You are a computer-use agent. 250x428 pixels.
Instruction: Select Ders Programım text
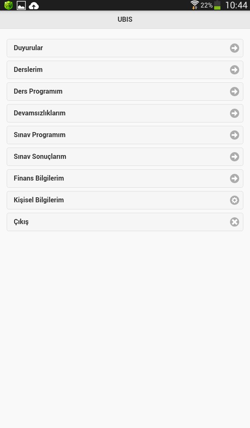[38, 92]
